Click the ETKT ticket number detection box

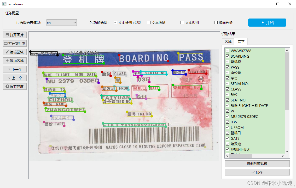pyautogui.click(x=134, y=125)
